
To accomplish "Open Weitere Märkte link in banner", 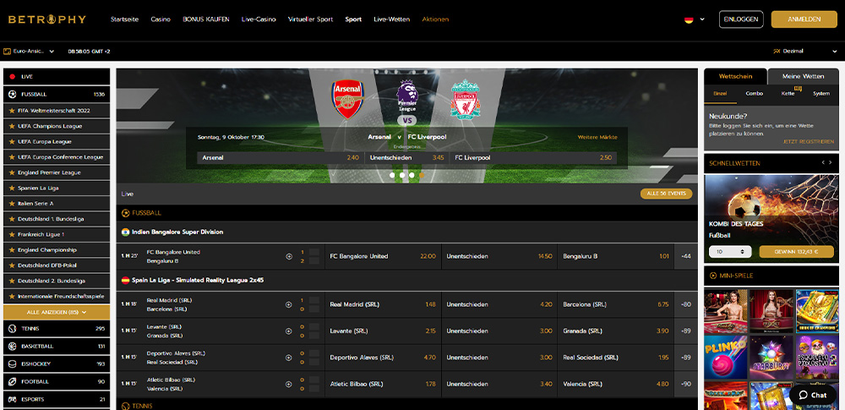I will (597, 137).
